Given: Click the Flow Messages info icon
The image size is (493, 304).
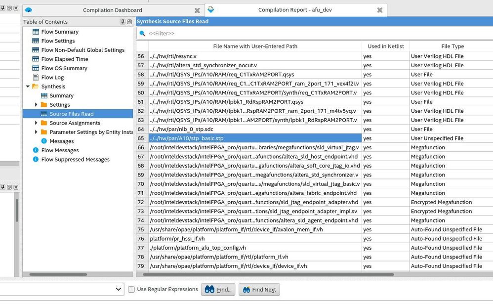Looking at the screenshot, I should coord(36,150).
